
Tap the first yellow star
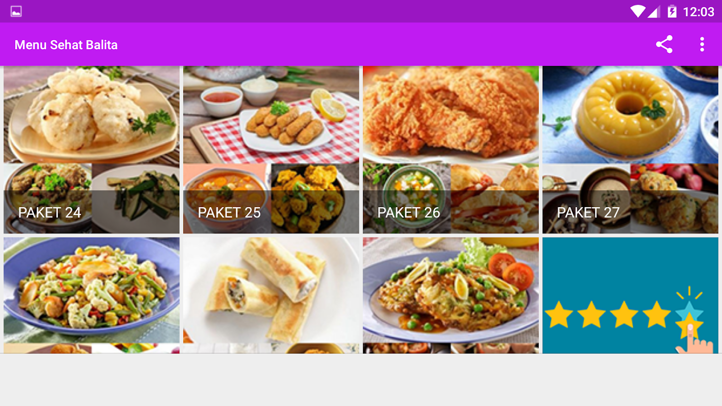(559, 315)
